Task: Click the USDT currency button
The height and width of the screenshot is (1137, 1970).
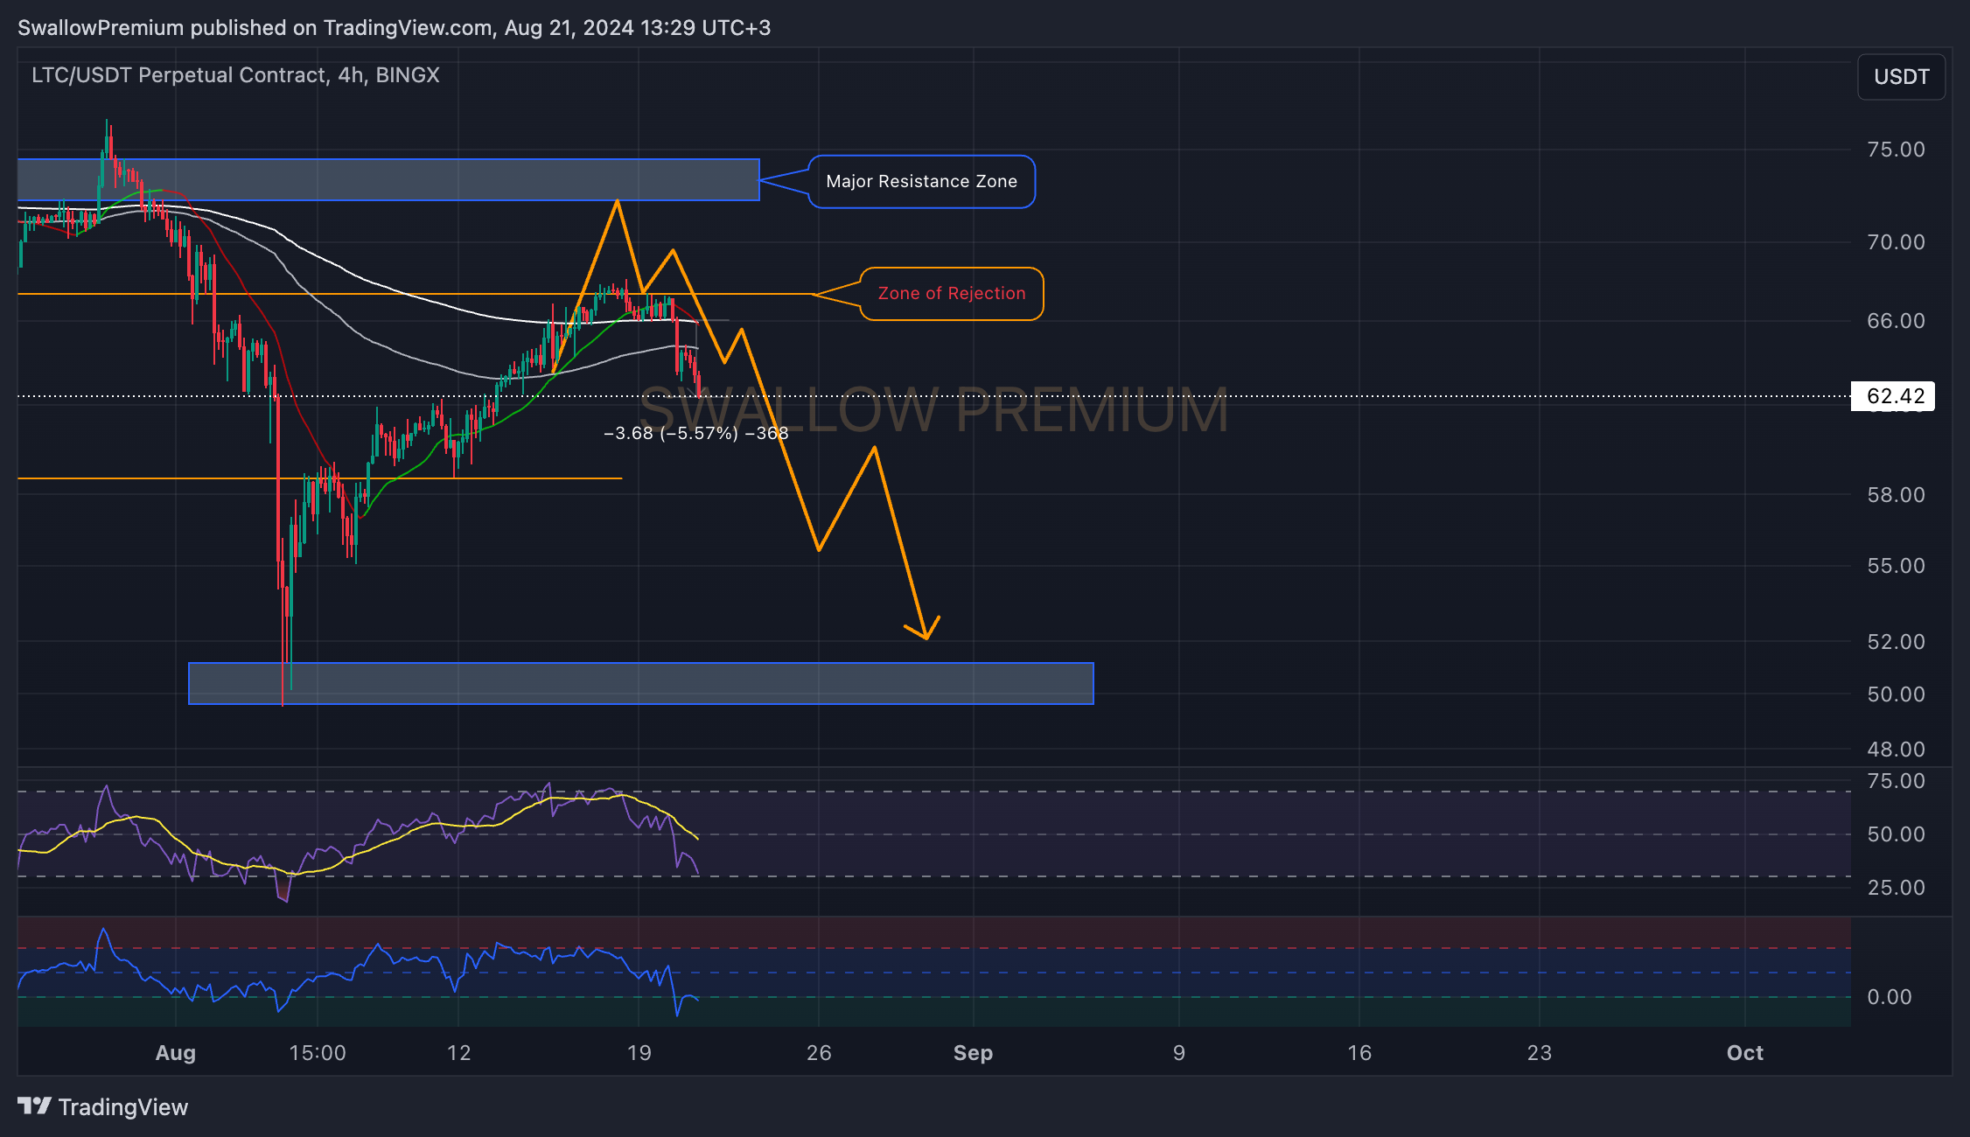Action: pyautogui.click(x=1901, y=77)
